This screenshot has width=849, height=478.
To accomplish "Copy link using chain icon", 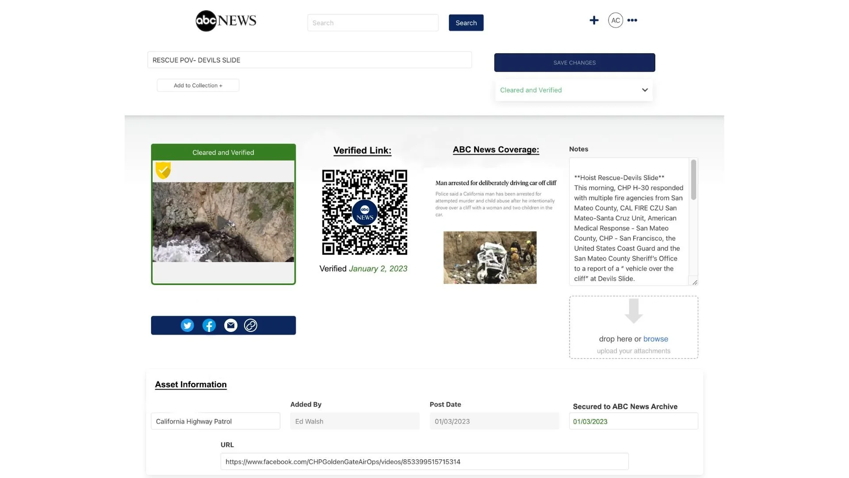I will (251, 326).
